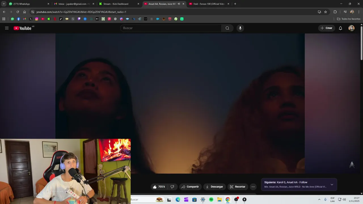Viewport: 363px width, 204px height.
Task: Go back in browser history
Action: click(x=4, y=12)
